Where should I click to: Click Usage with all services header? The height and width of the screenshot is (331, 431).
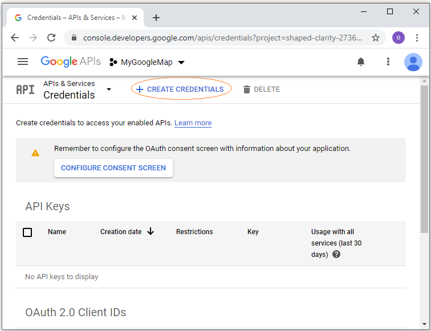(x=336, y=243)
